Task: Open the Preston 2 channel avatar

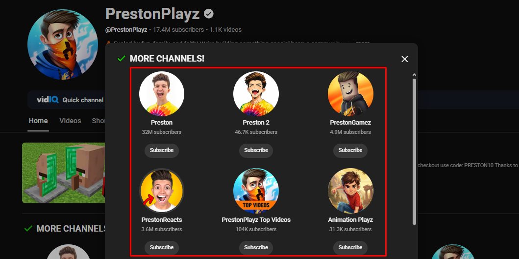Action: click(x=256, y=94)
